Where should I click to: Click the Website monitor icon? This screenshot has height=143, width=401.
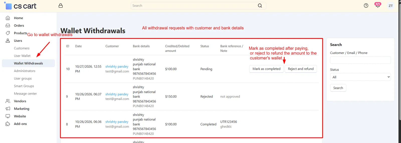8,116
